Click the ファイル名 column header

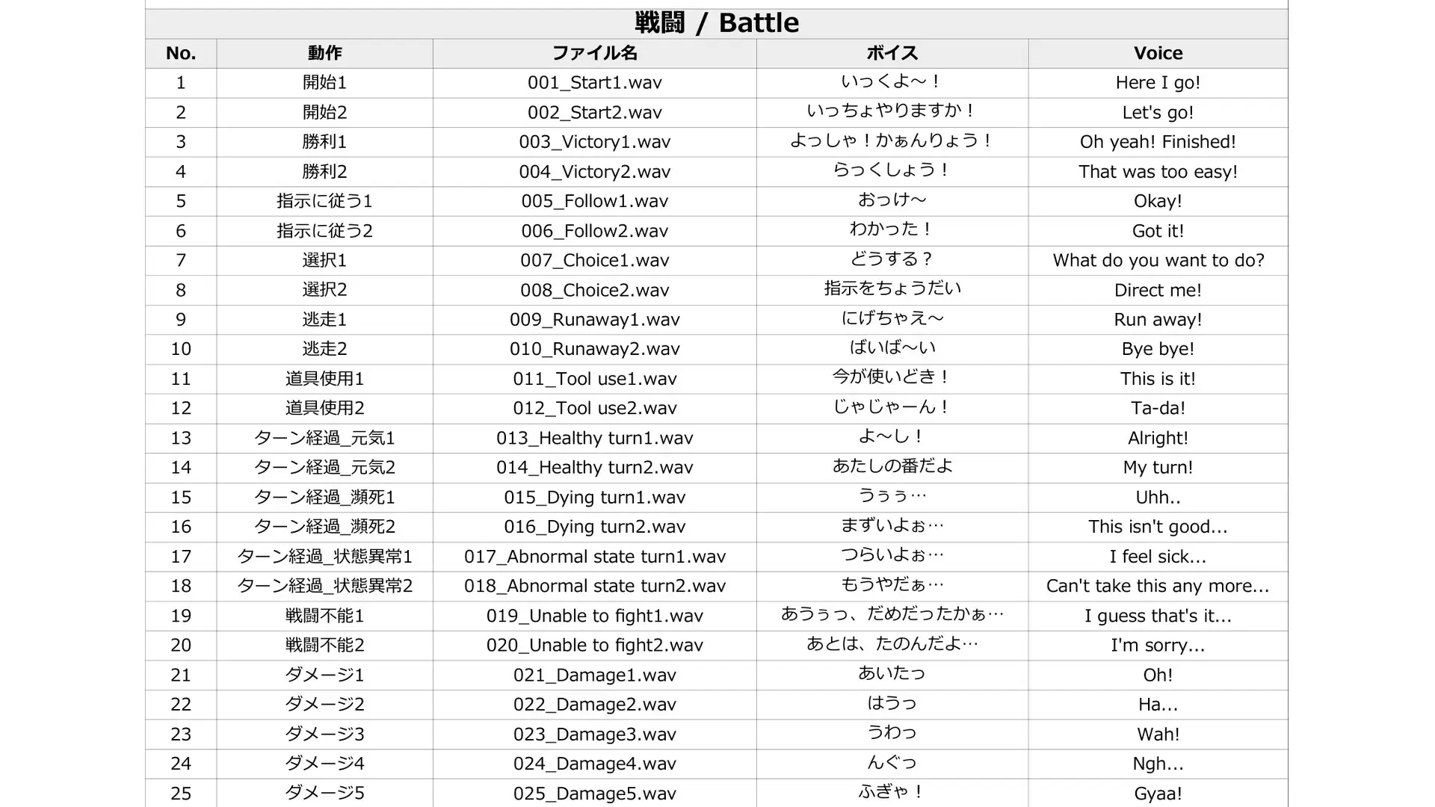(x=594, y=53)
